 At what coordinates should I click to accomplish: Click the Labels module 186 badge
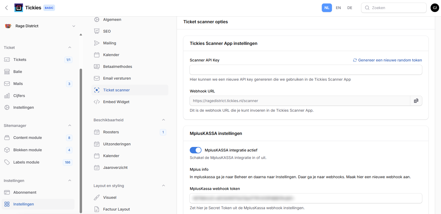[68, 162]
